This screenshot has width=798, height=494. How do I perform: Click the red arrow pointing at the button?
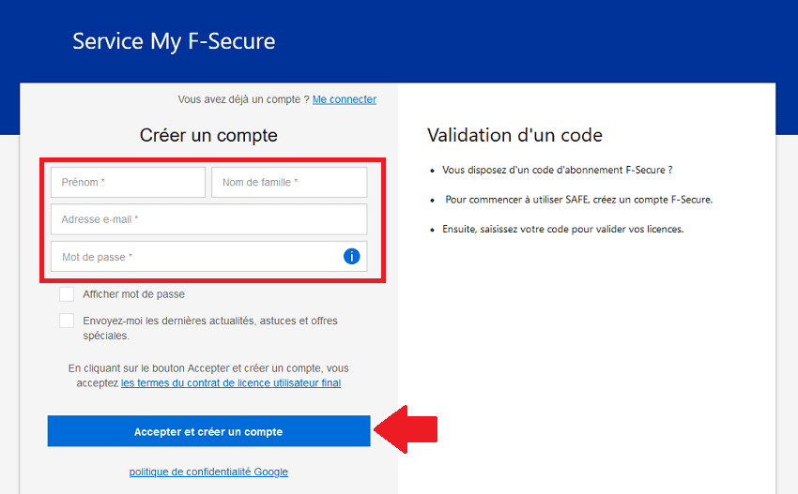pos(406,429)
